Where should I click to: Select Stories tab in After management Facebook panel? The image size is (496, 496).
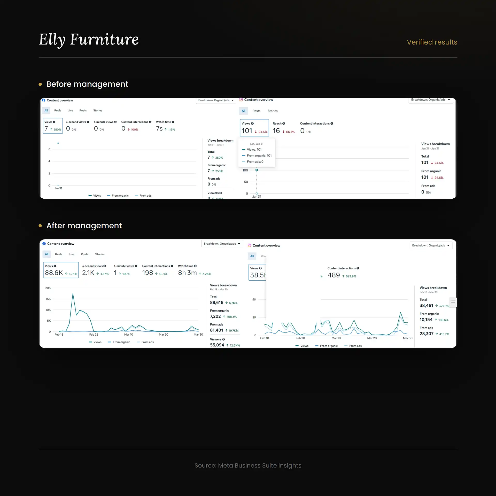click(x=100, y=254)
